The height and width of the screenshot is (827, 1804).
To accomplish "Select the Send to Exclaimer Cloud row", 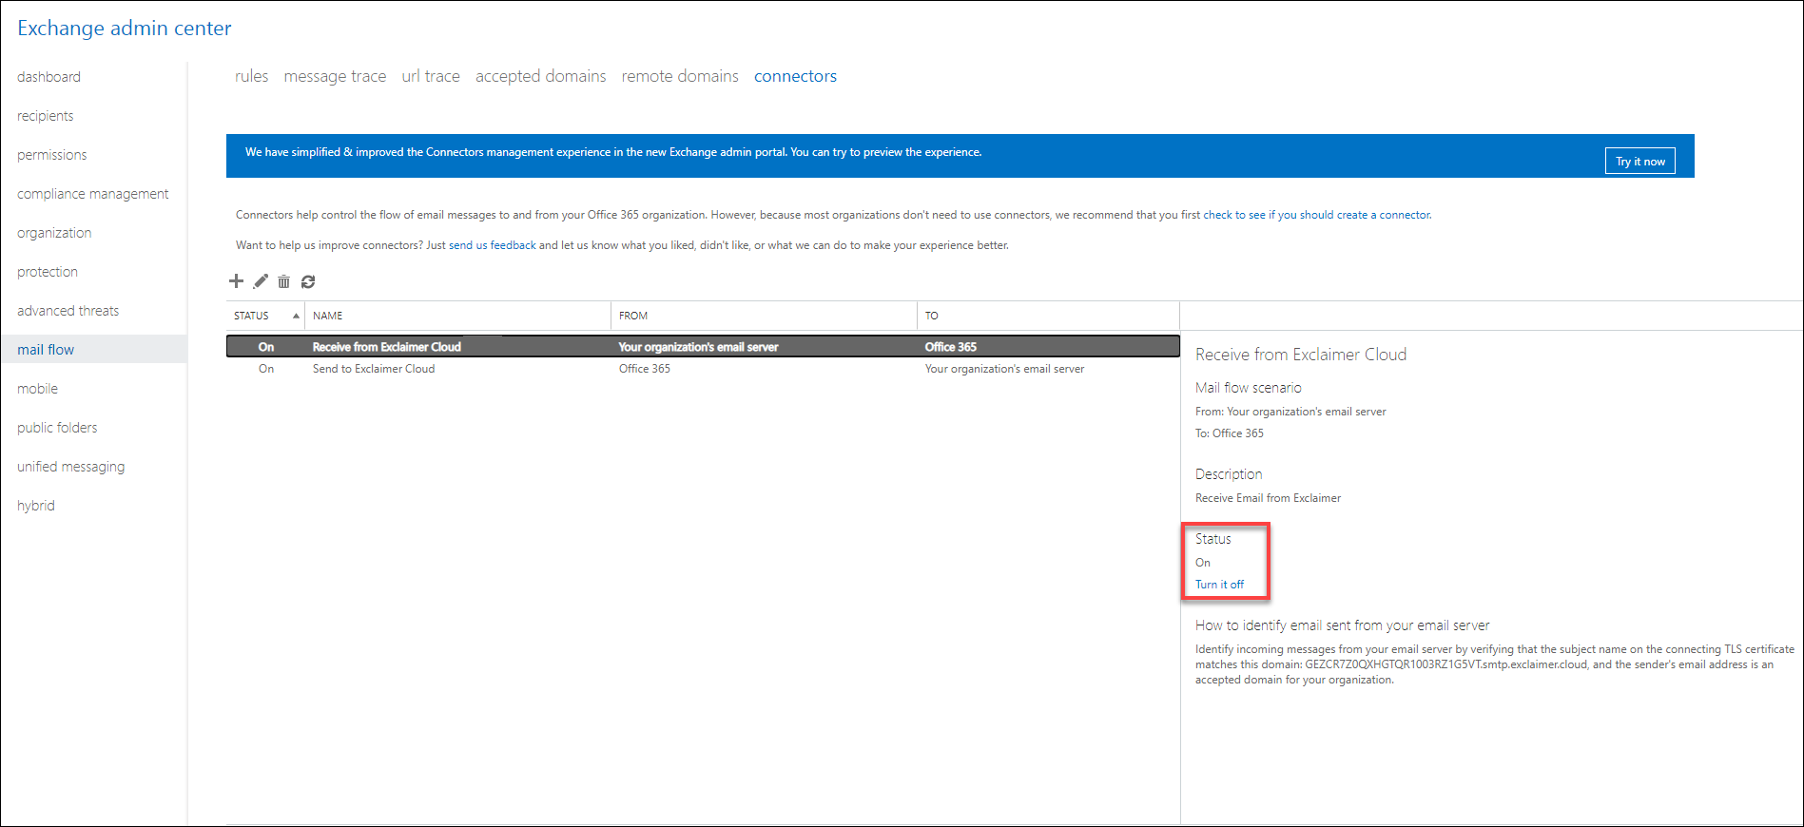I will click(x=374, y=369).
